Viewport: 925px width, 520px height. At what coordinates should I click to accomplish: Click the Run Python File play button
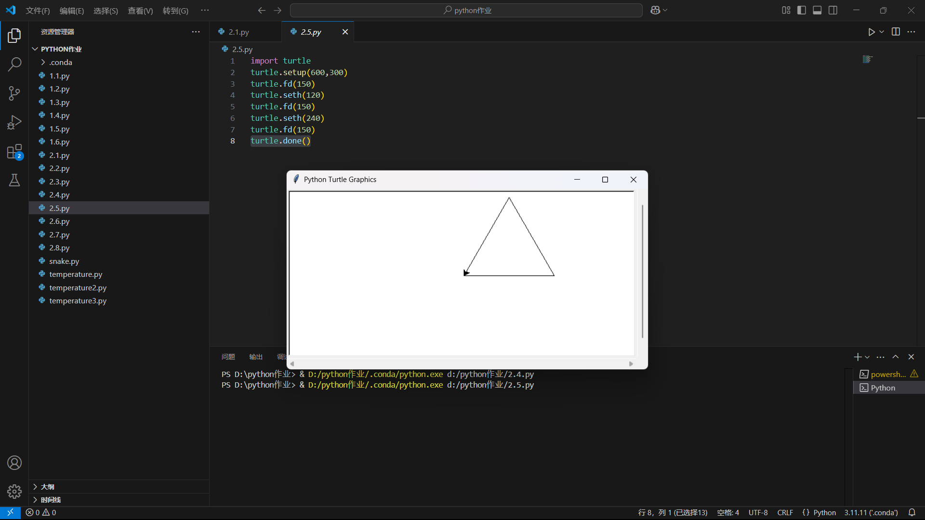pyautogui.click(x=871, y=32)
